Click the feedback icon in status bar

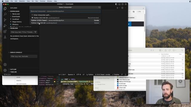(x=122, y=75)
